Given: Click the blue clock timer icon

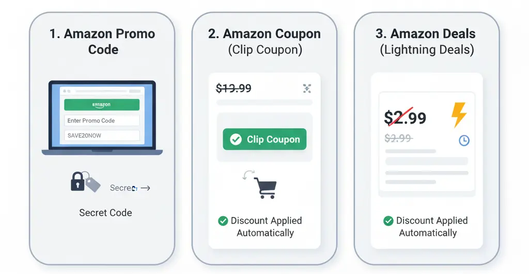Looking at the screenshot, I should tap(464, 140).
